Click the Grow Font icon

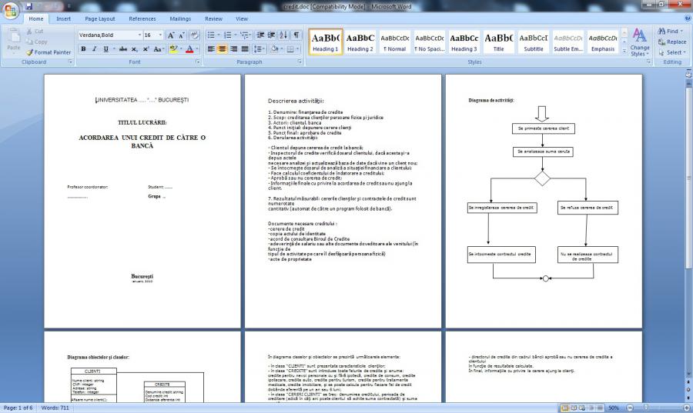click(x=172, y=35)
